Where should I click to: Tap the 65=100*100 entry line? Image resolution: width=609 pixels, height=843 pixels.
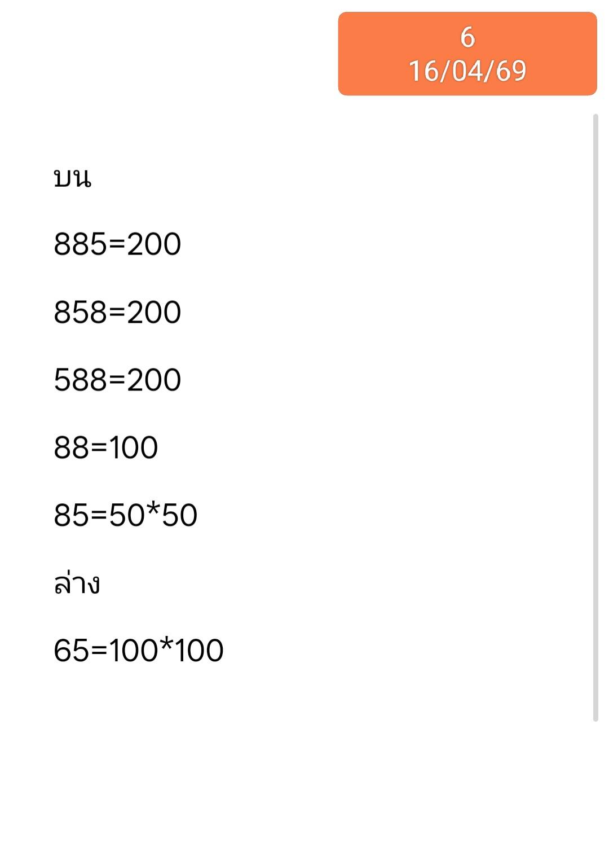(x=139, y=650)
